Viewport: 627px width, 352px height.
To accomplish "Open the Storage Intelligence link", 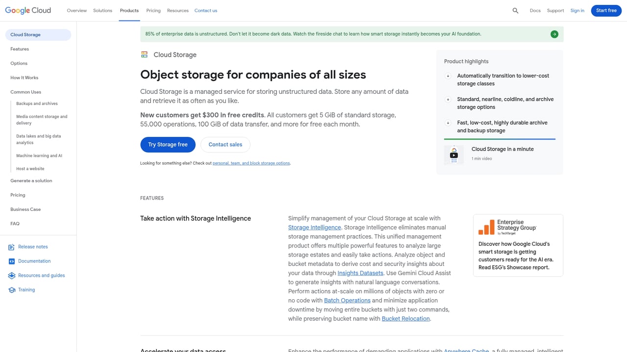I will point(314,227).
